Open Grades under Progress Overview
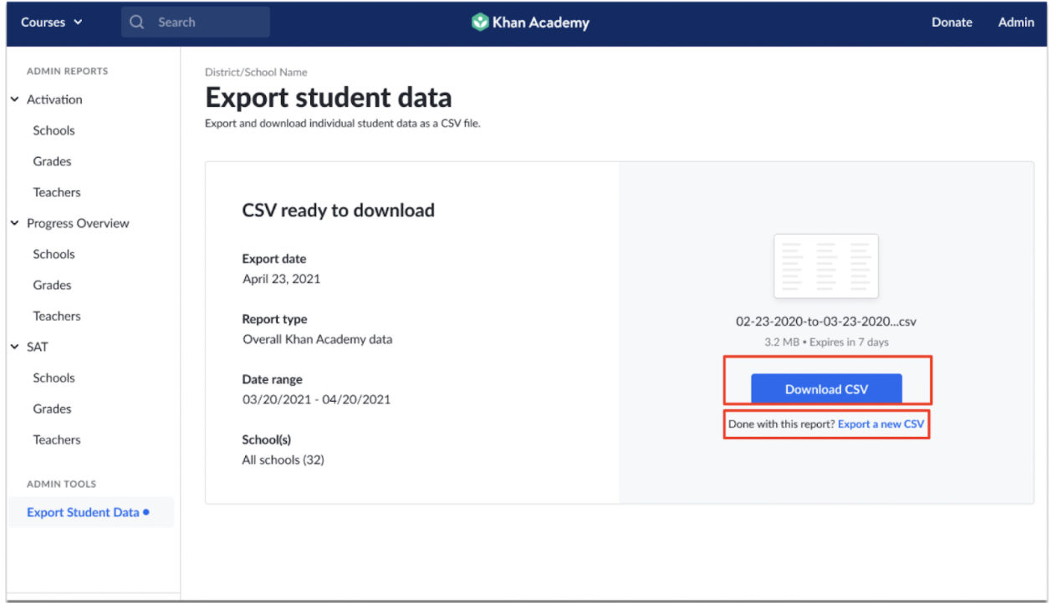The width and height of the screenshot is (1052, 603). 52,285
